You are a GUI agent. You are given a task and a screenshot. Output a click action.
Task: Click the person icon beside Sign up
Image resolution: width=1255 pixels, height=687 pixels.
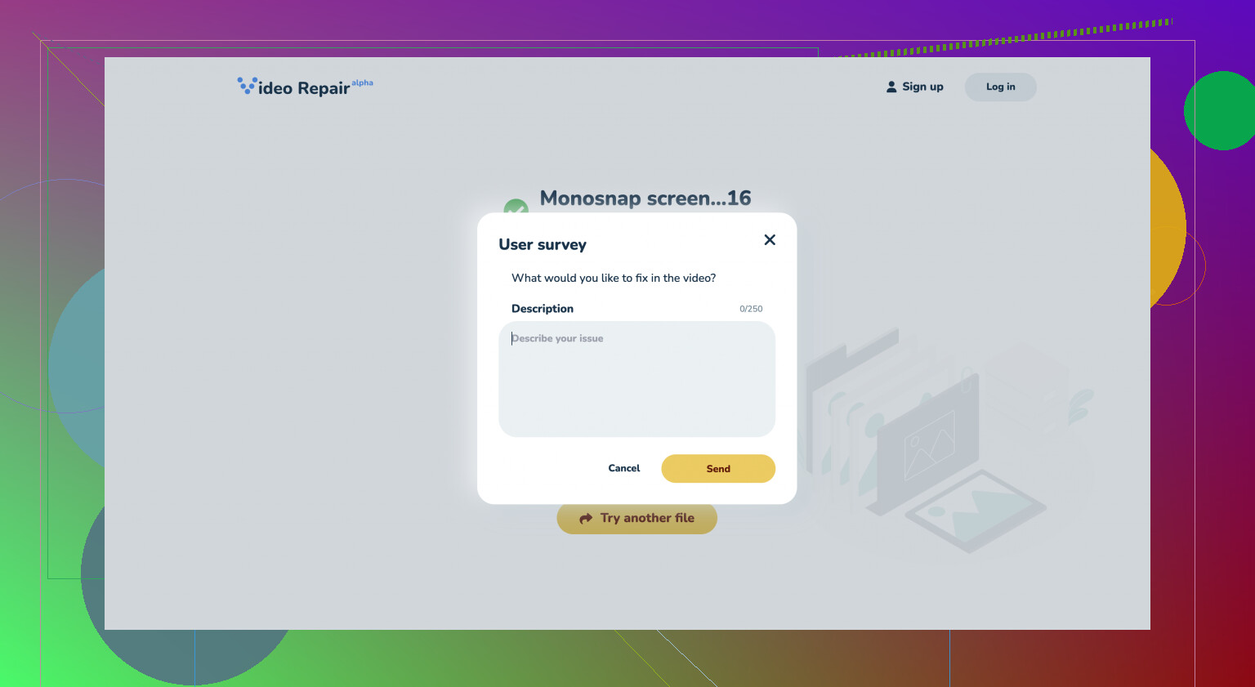pyautogui.click(x=891, y=87)
